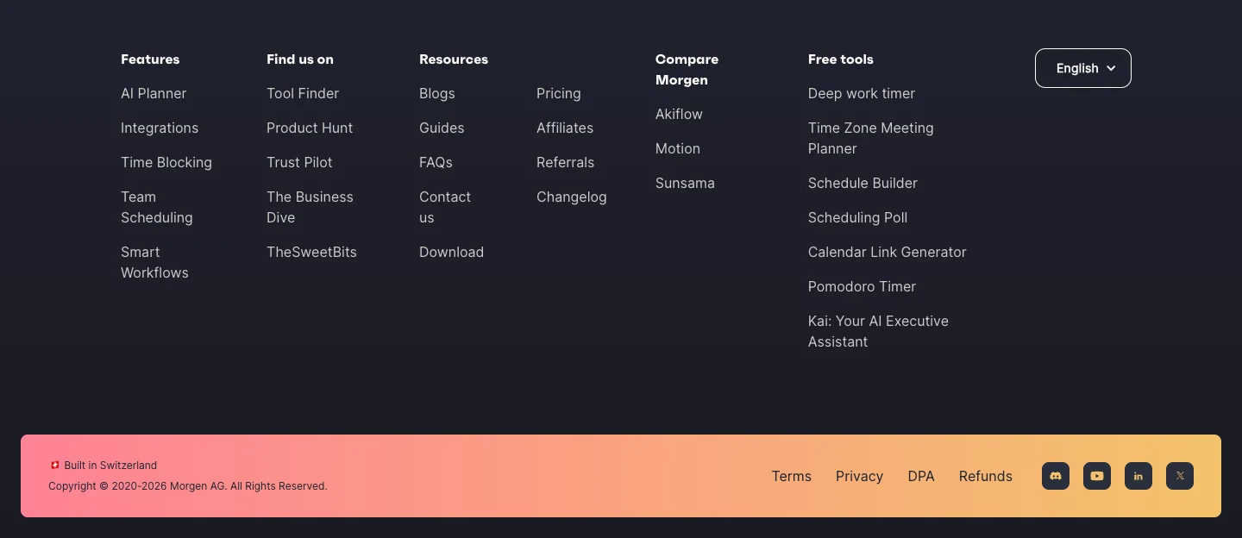Open the Changelog link
This screenshot has height=538, width=1242.
[x=572, y=197]
